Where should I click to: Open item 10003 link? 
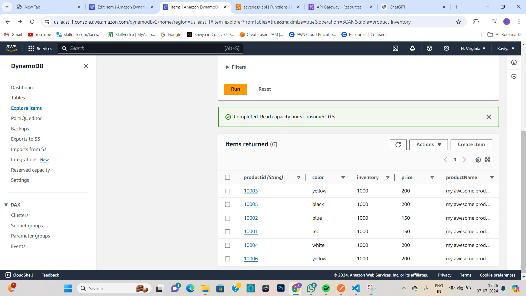251,191
